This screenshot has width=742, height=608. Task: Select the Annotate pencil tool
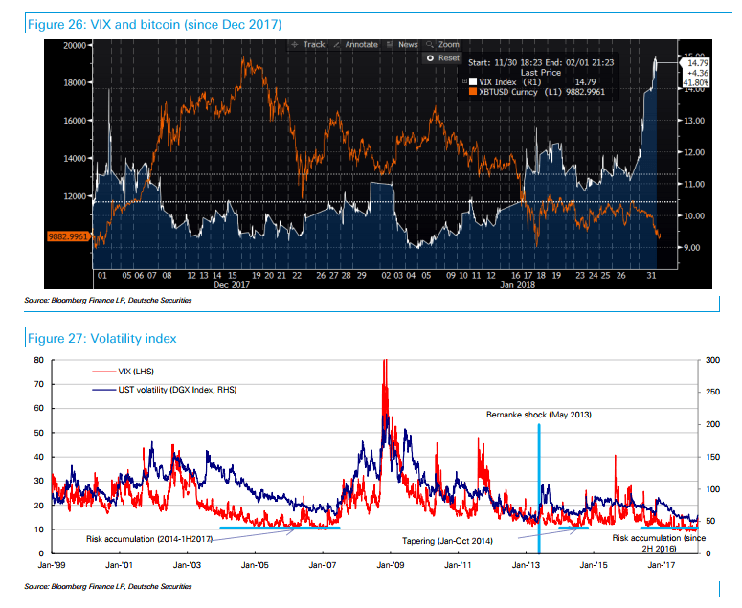point(356,45)
